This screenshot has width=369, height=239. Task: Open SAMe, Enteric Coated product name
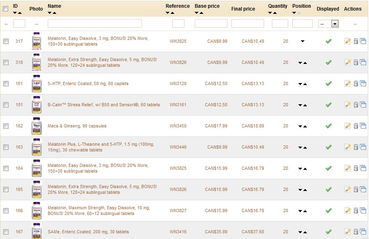point(88,232)
